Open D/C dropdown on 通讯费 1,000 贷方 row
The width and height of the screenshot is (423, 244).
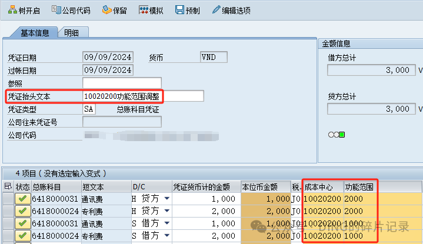[x=167, y=199]
